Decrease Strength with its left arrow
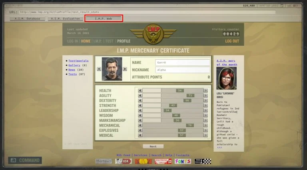307x170 pixels. coord(140,106)
